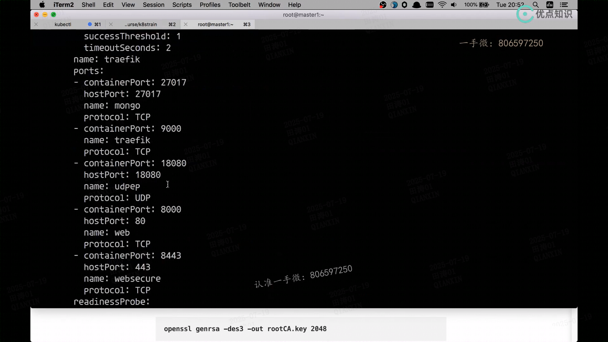Click the openssl genrsa command text
608x342 pixels.
245,329
